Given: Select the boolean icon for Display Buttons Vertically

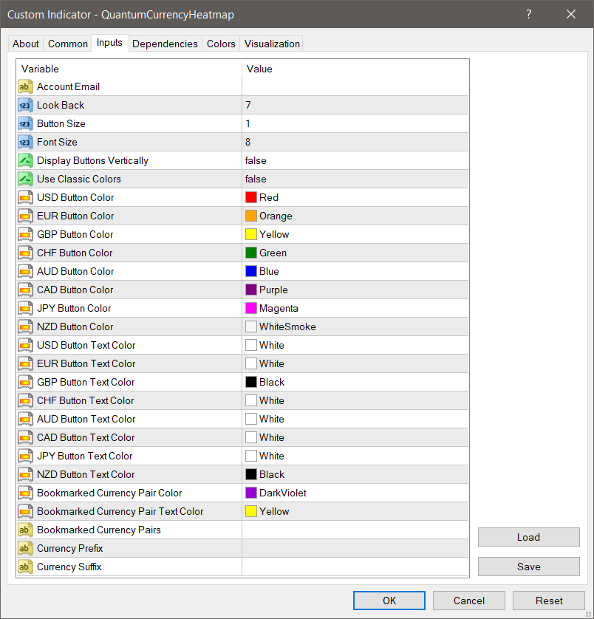Looking at the screenshot, I should 24,161.
